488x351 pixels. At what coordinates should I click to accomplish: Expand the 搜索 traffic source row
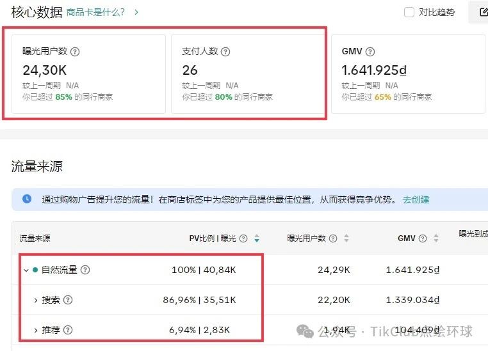click(x=36, y=300)
